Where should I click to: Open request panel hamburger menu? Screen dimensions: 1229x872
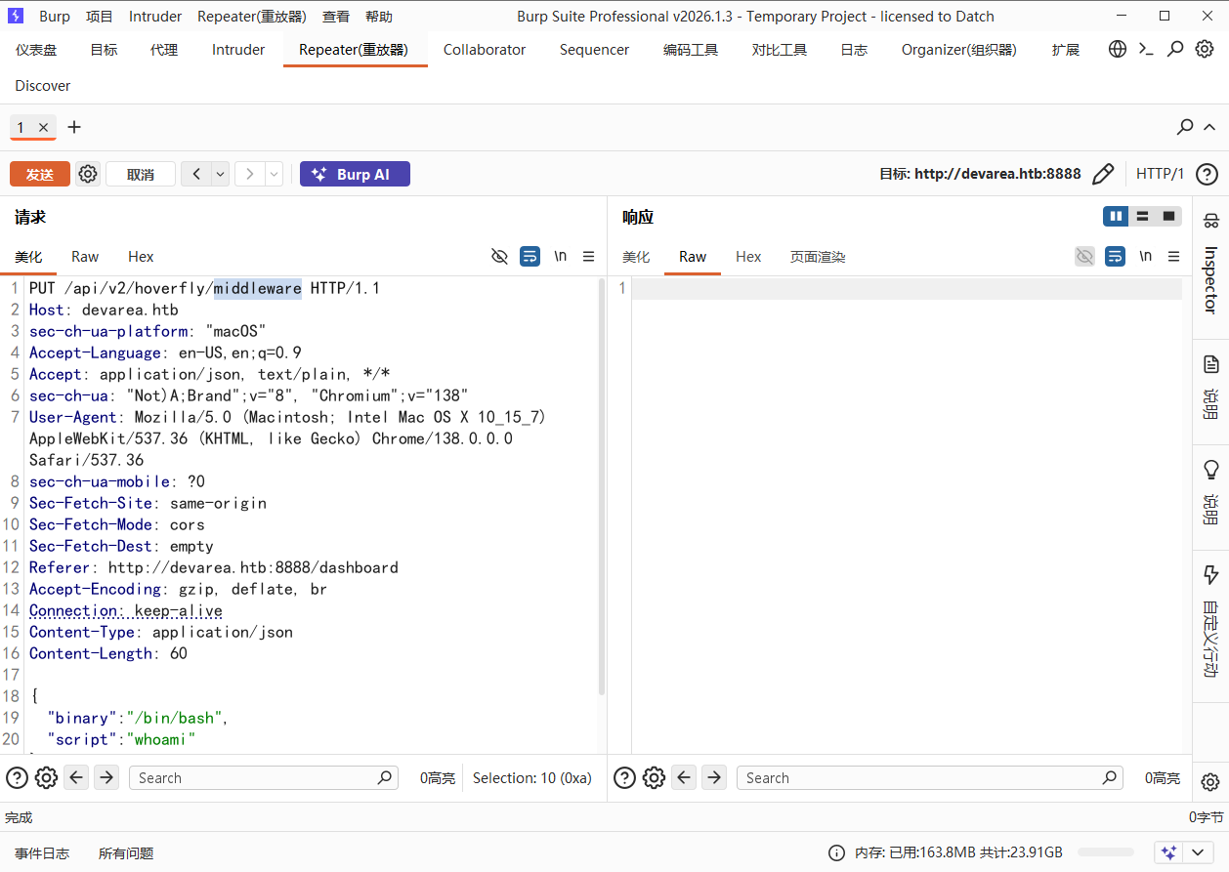(589, 256)
